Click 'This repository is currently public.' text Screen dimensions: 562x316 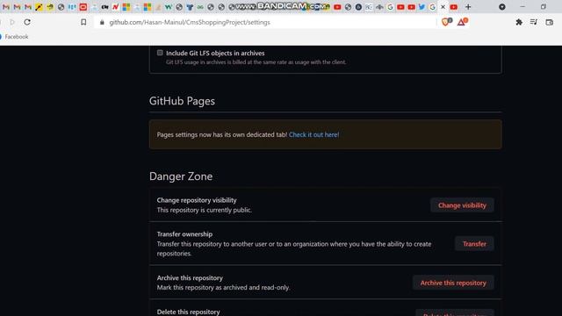[205, 210]
